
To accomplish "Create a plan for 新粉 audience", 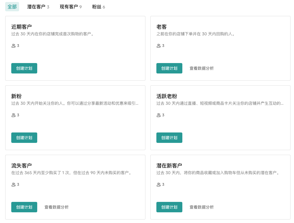I will [24, 138].
